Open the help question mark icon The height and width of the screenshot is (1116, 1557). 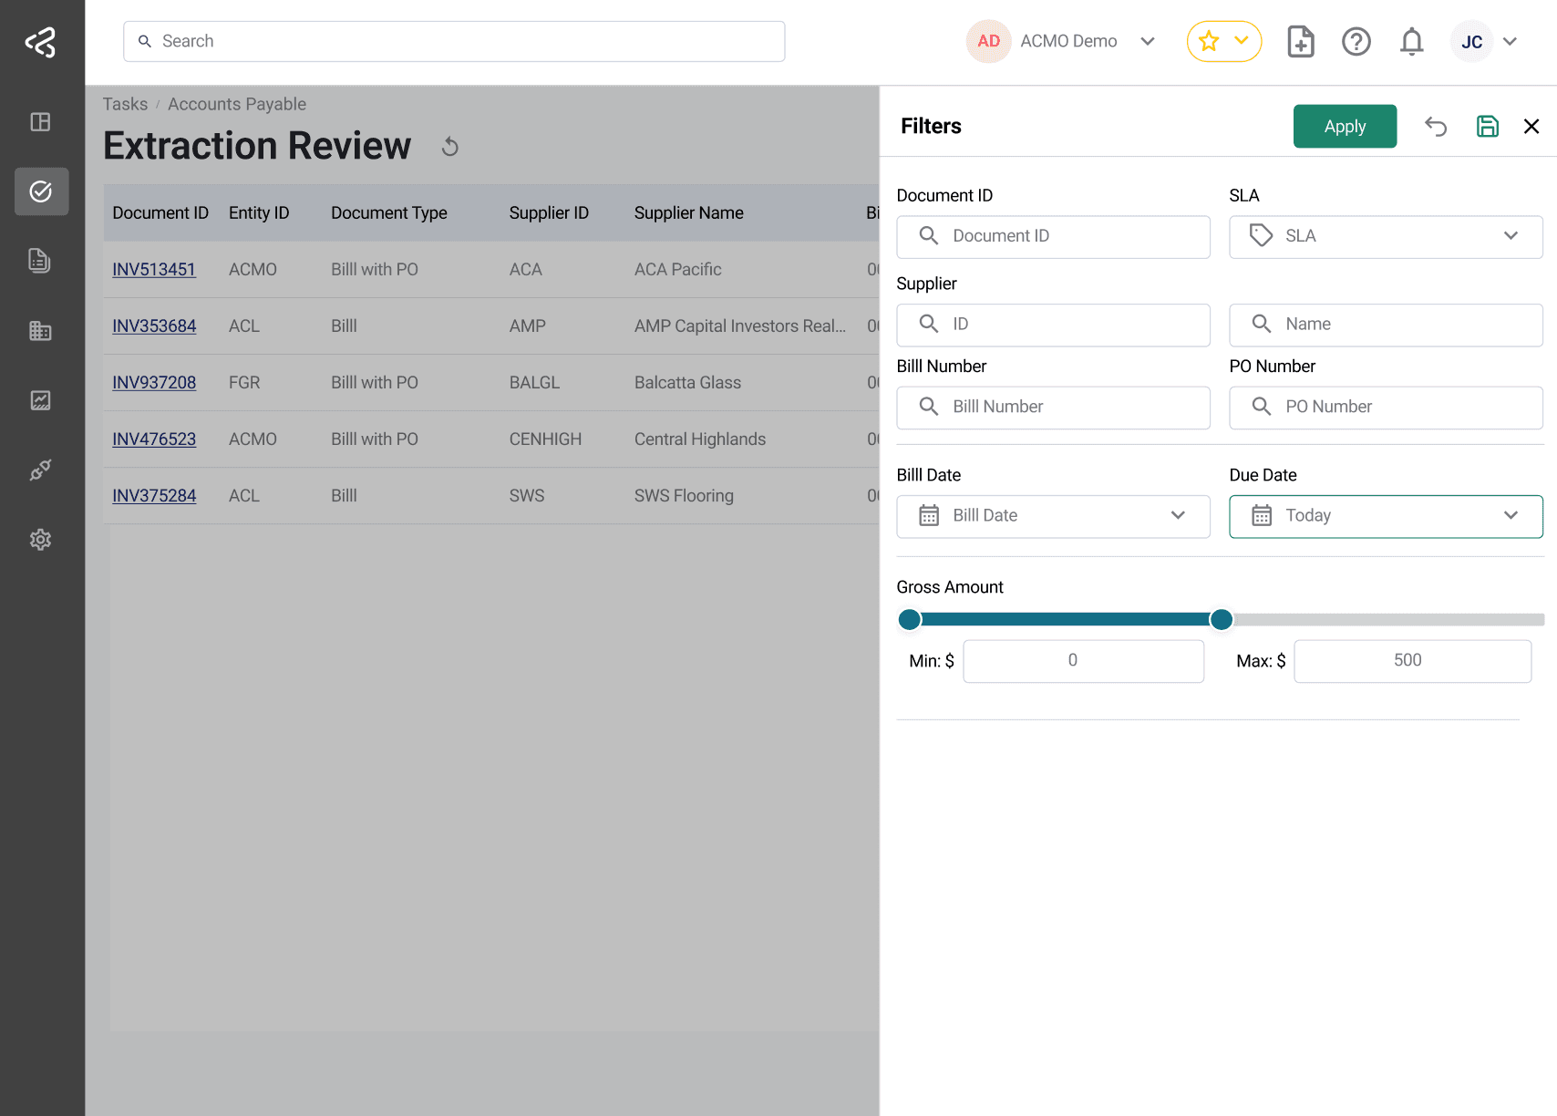[1356, 41]
